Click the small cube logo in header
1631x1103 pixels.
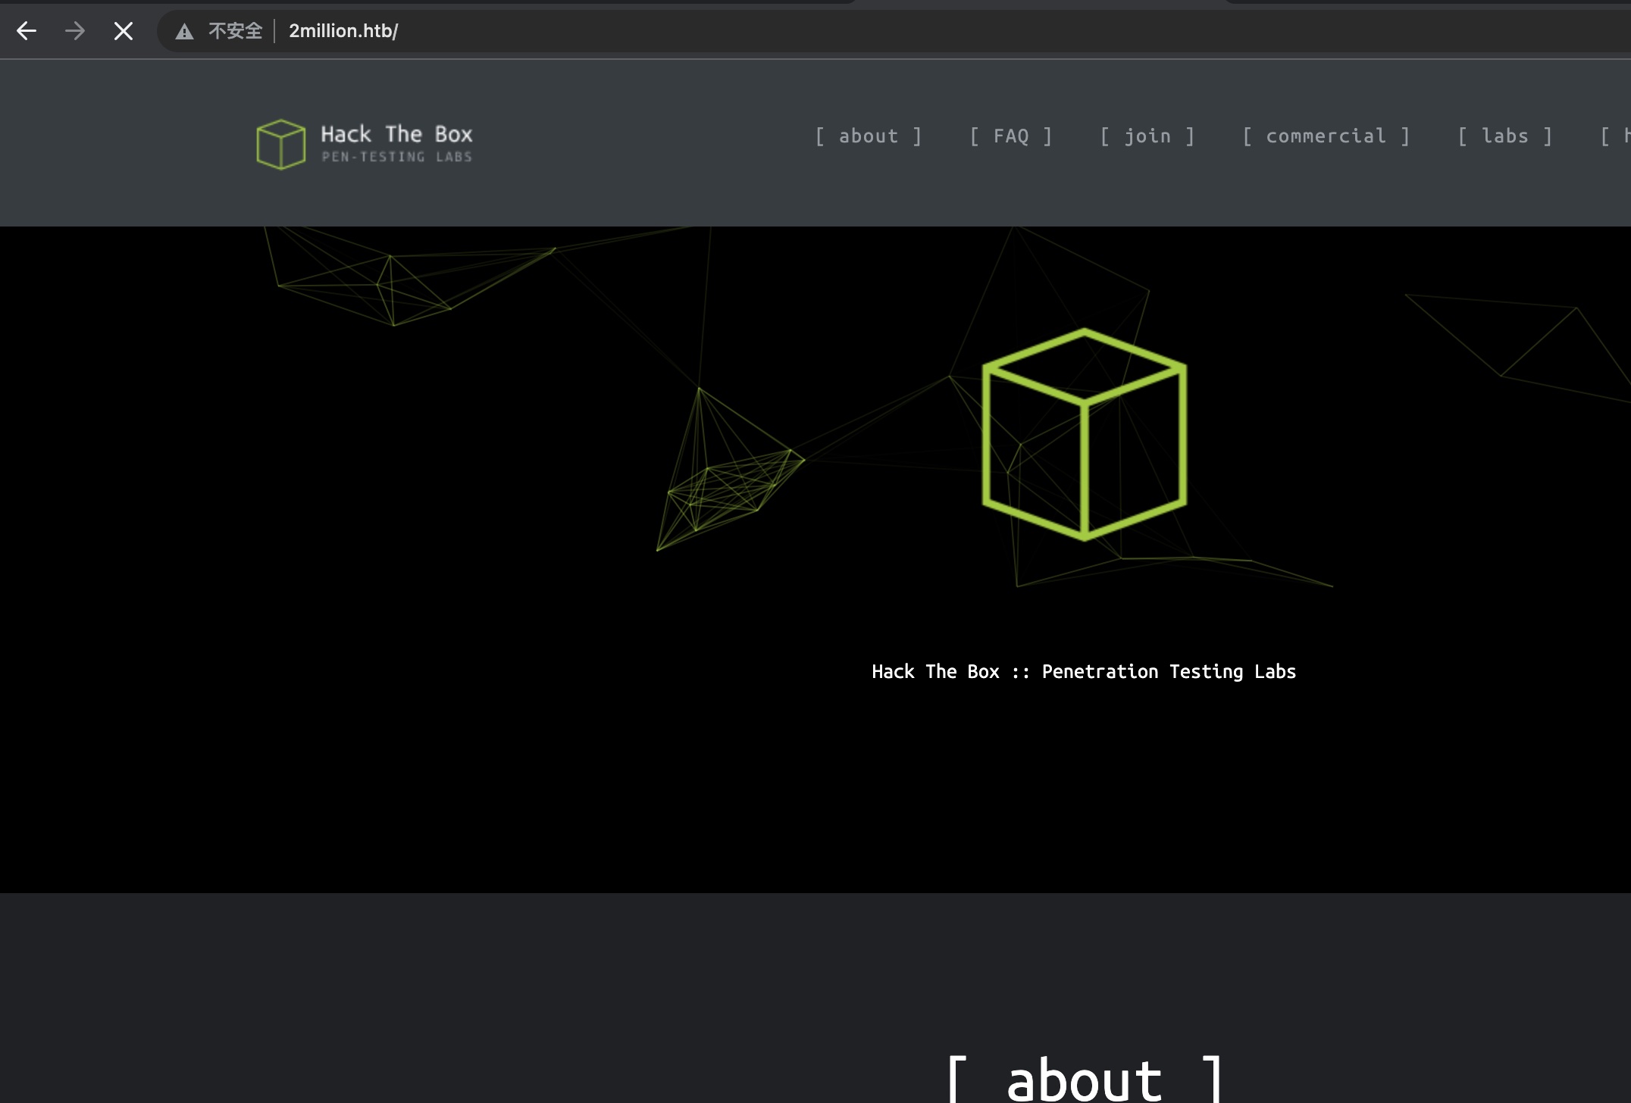pos(281,144)
